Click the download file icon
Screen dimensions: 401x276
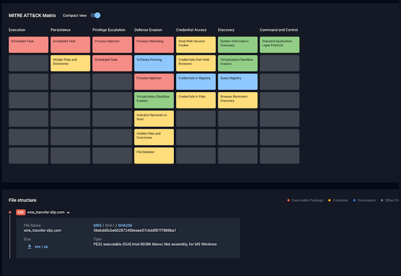coord(30,246)
